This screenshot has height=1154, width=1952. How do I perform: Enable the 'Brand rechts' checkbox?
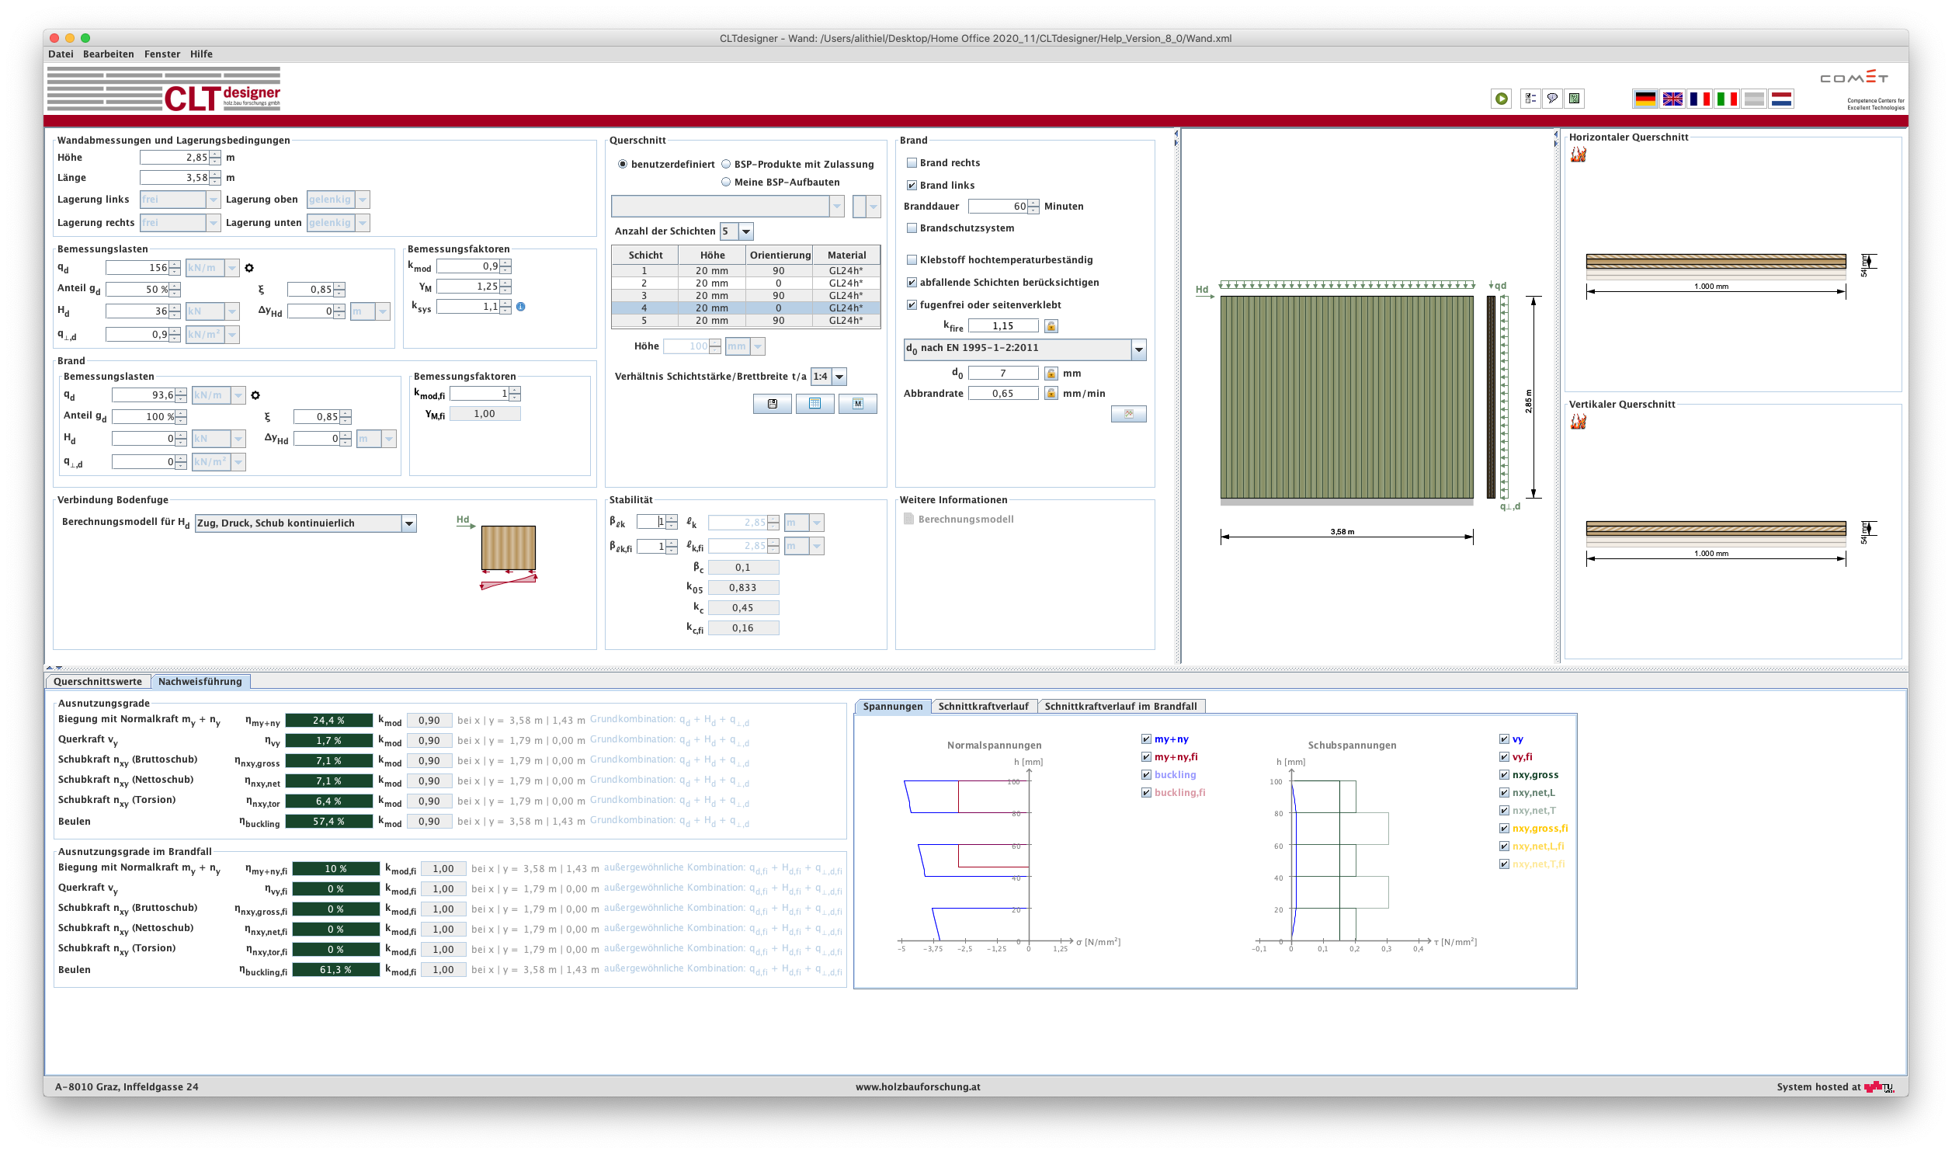[911, 162]
